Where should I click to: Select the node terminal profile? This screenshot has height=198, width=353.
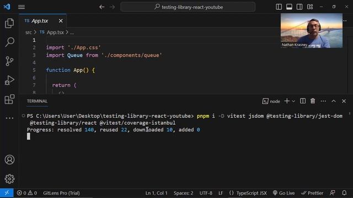tap(271, 101)
